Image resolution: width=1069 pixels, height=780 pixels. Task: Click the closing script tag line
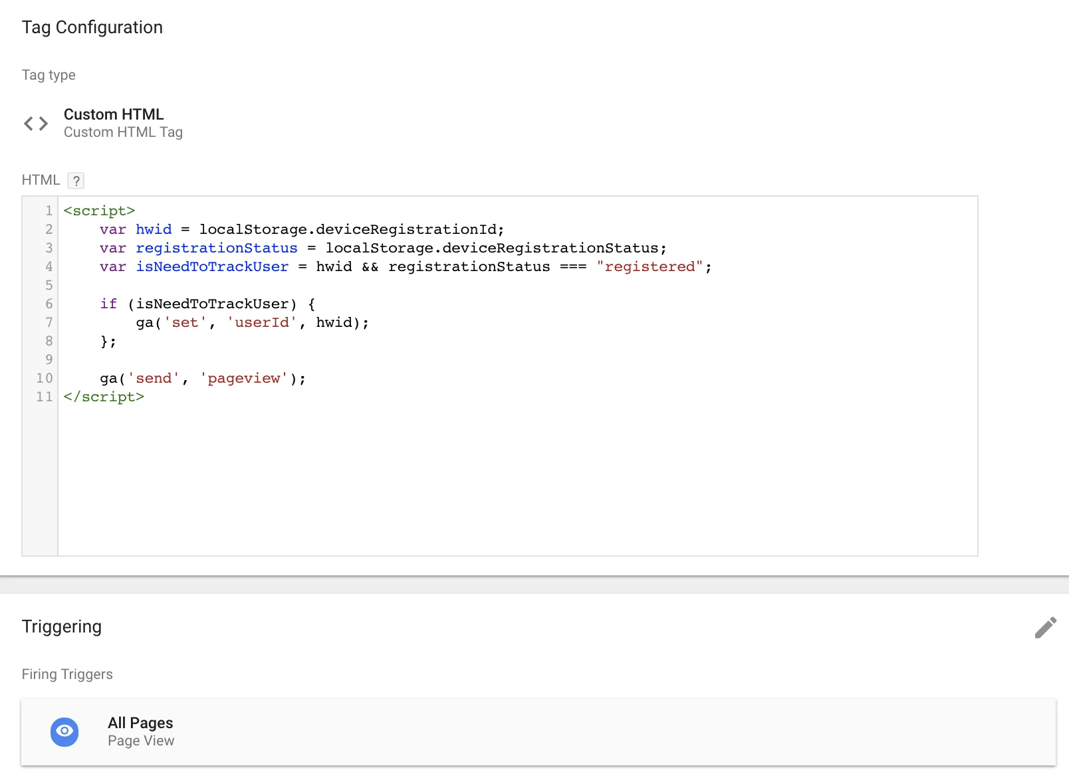104,397
